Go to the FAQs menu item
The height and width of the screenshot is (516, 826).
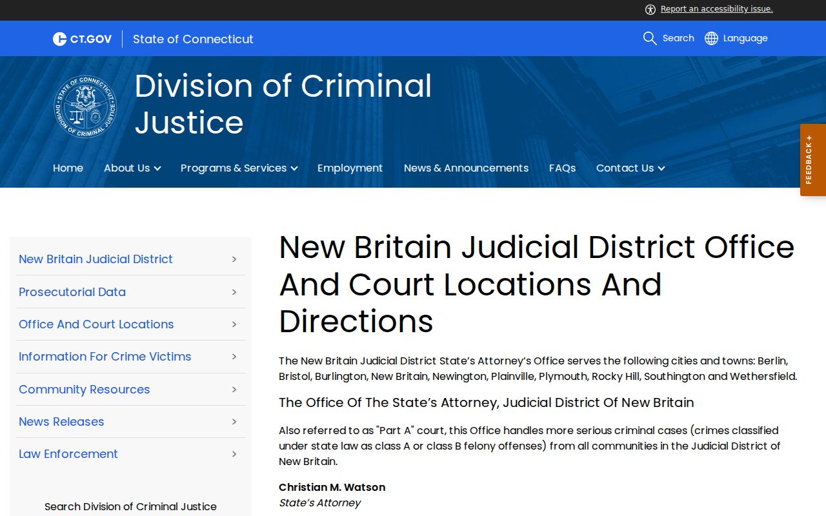pyautogui.click(x=562, y=168)
